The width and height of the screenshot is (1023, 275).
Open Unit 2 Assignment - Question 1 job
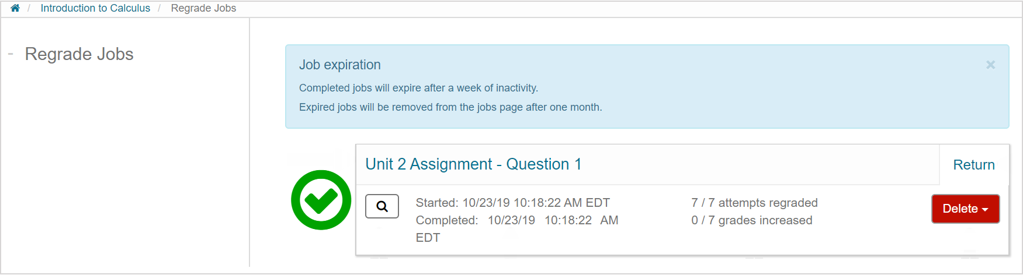[x=473, y=164]
